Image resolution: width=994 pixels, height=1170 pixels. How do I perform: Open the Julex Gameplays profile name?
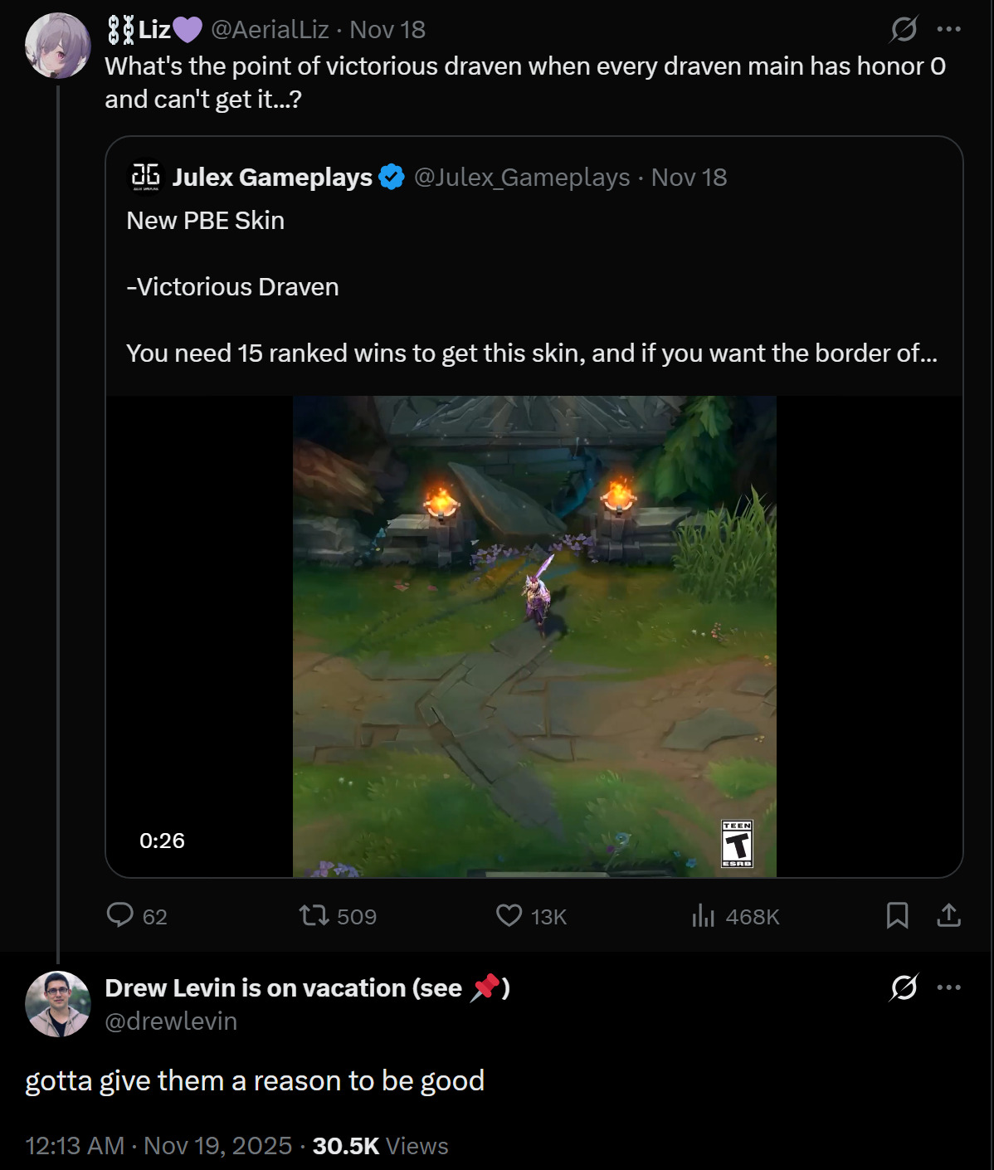pos(272,178)
